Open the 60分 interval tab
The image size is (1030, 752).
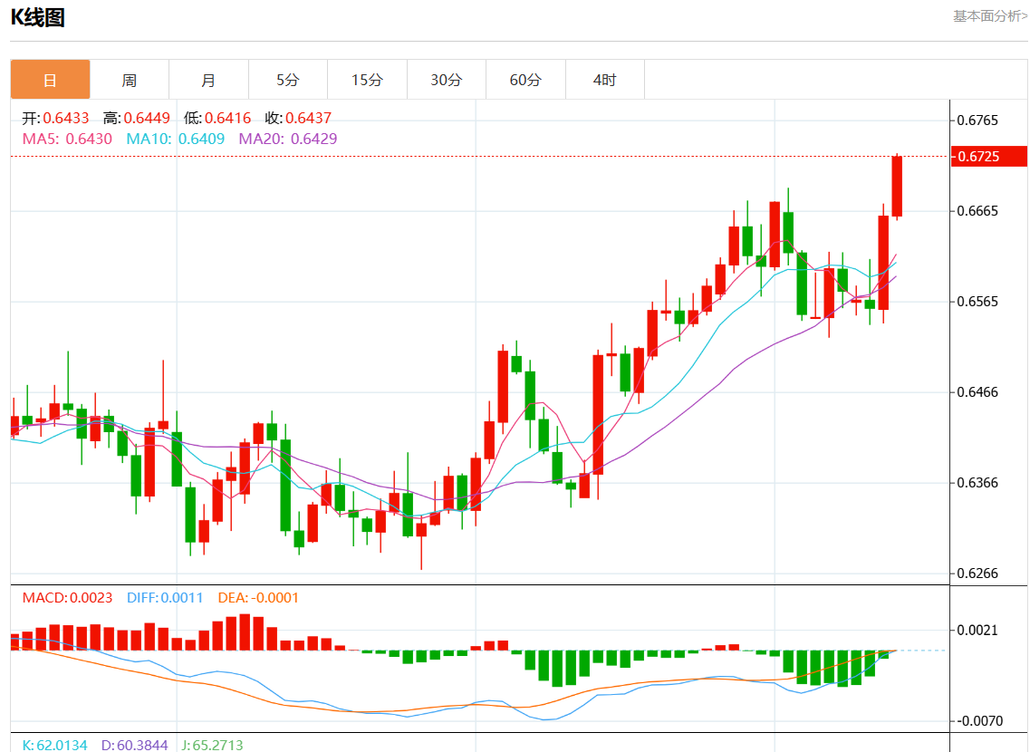[x=525, y=80]
